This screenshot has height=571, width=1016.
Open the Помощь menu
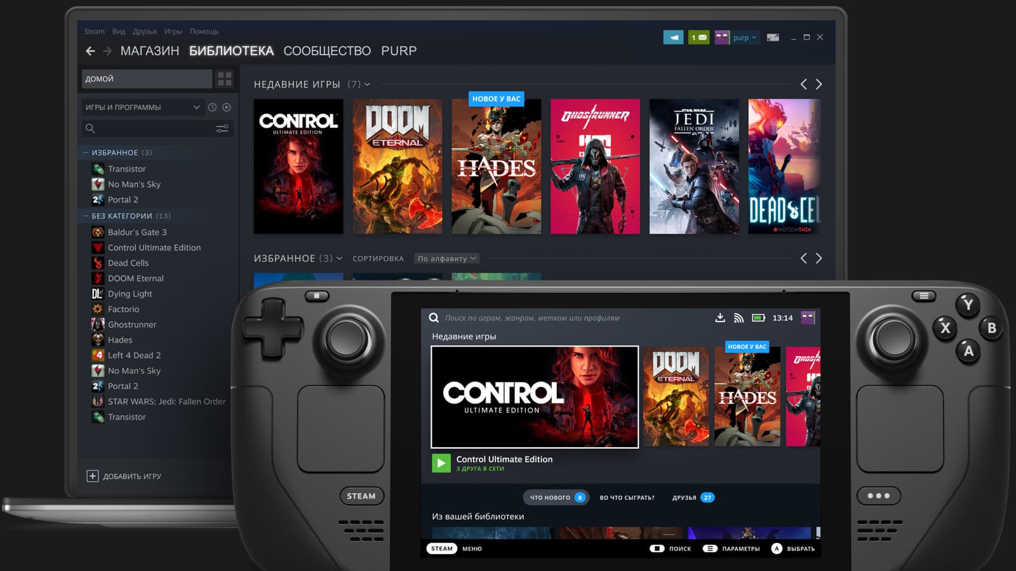tap(204, 31)
